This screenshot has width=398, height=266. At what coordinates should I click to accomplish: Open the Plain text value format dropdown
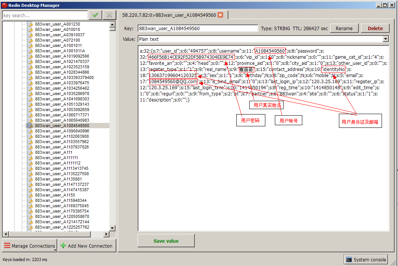[x=385, y=39]
